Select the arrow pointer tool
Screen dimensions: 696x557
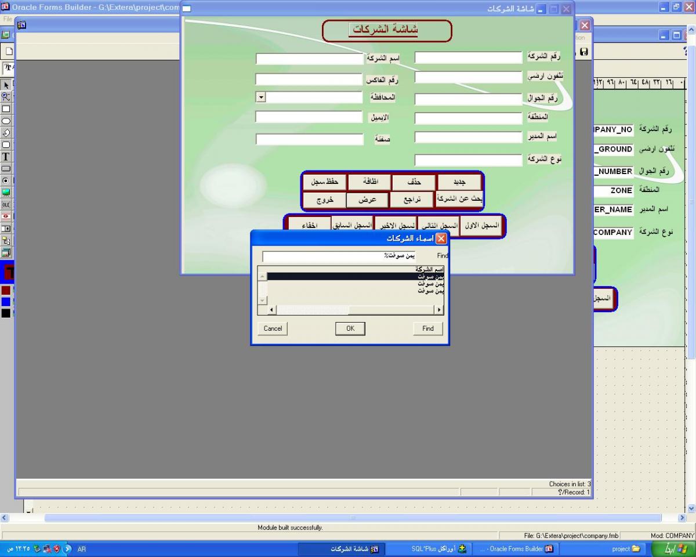pyautogui.click(x=6, y=85)
